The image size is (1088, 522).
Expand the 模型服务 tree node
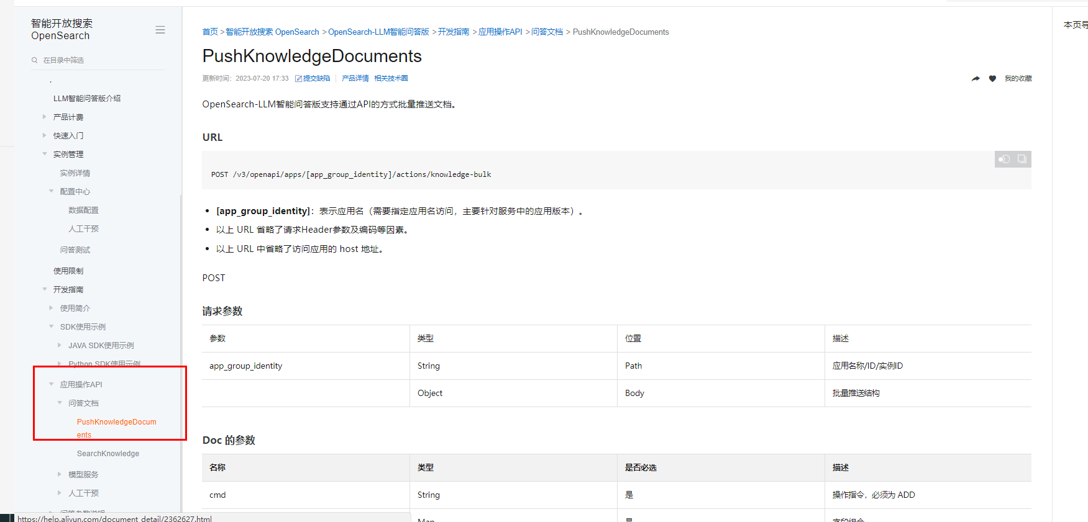pyautogui.click(x=60, y=474)
